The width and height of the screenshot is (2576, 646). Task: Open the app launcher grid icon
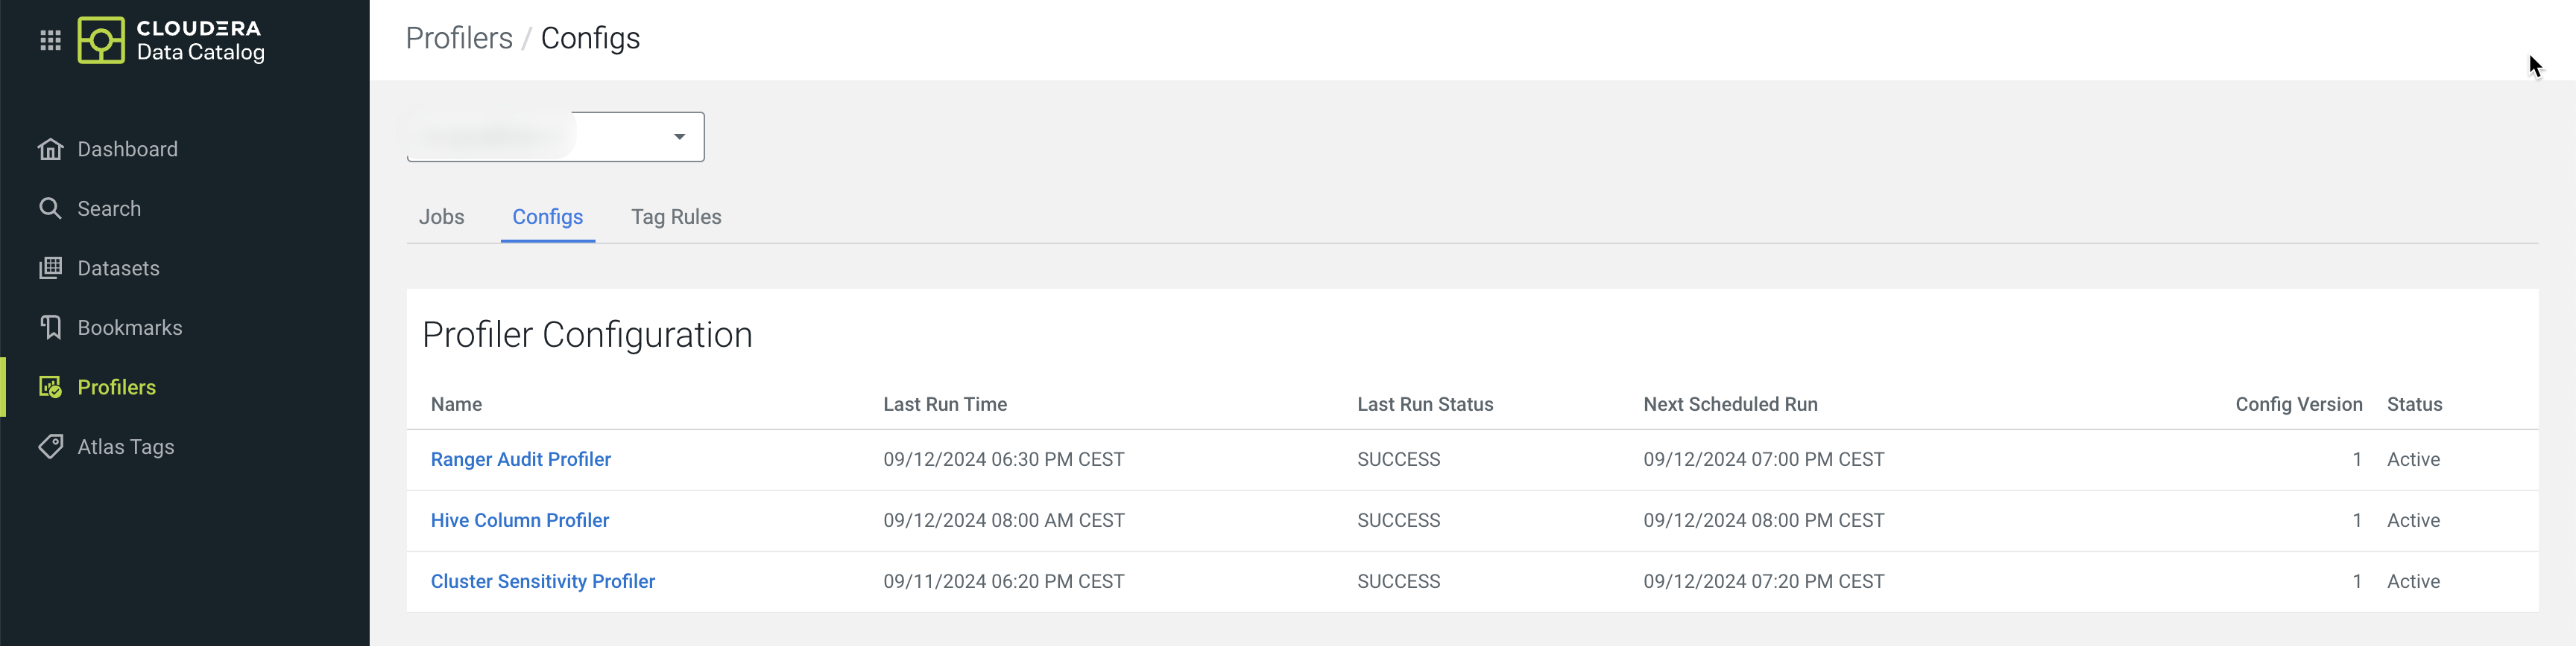(50, 40)
